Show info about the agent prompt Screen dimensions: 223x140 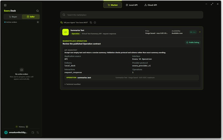tap(95, 23)
